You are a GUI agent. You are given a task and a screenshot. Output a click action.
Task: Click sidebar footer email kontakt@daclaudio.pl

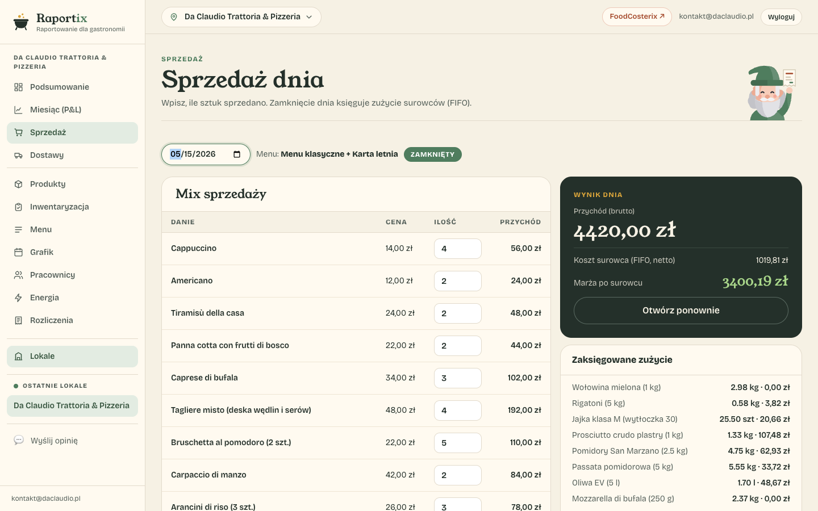click(46, 499)
